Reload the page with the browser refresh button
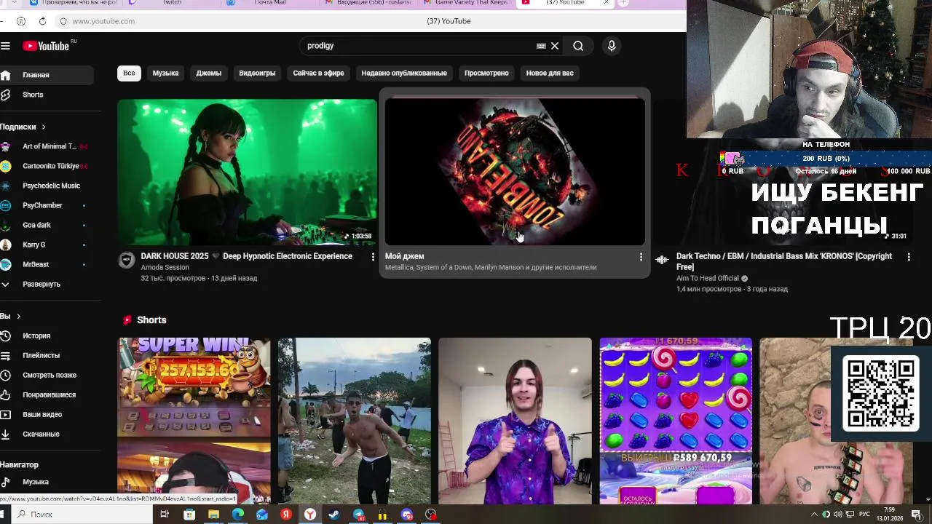Viewport: 932px width, 524px height. pos(42,21)
